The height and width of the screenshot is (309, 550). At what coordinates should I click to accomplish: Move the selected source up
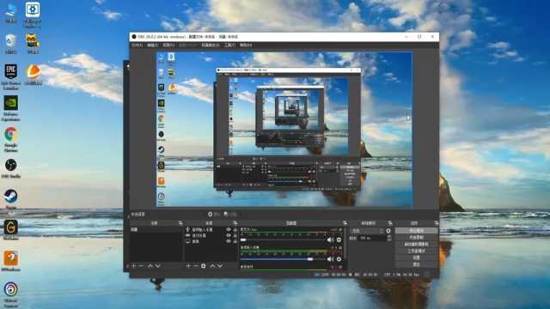coord(212,266)
